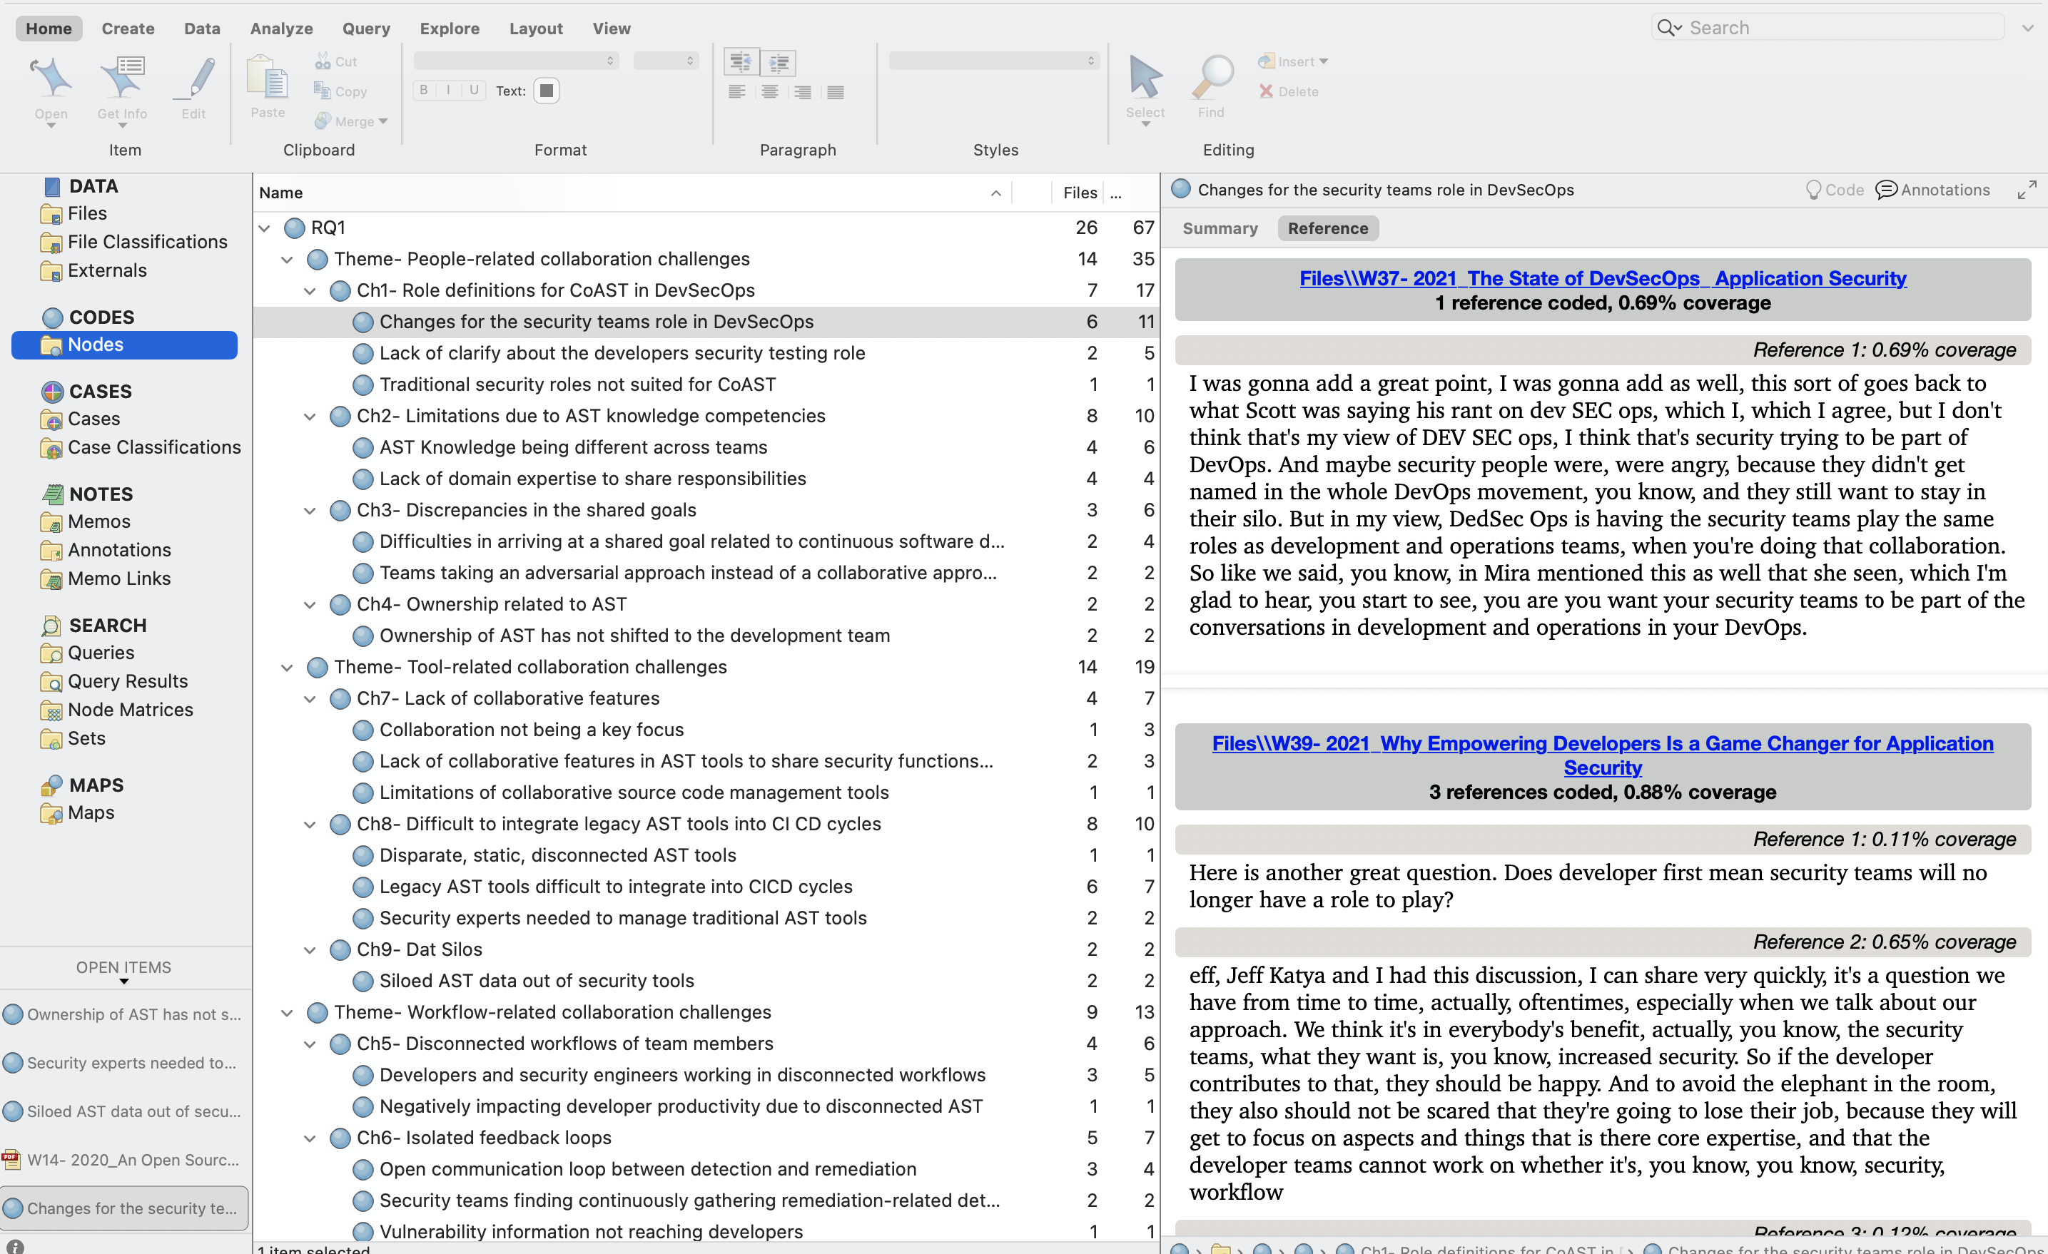Switch to the Analyze ribbon tab
The height and width of the screenshot is (1254, 2048).
pyautogui.click(x=282, y=29)
